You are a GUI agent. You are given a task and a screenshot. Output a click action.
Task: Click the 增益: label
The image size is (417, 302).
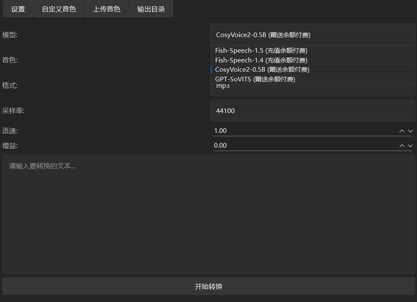point(10,146)
